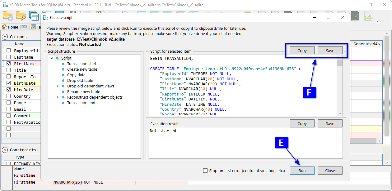The image size is (392, 191).
Task: Click the green arrow document toolbar icon
Action: point(368,16)
